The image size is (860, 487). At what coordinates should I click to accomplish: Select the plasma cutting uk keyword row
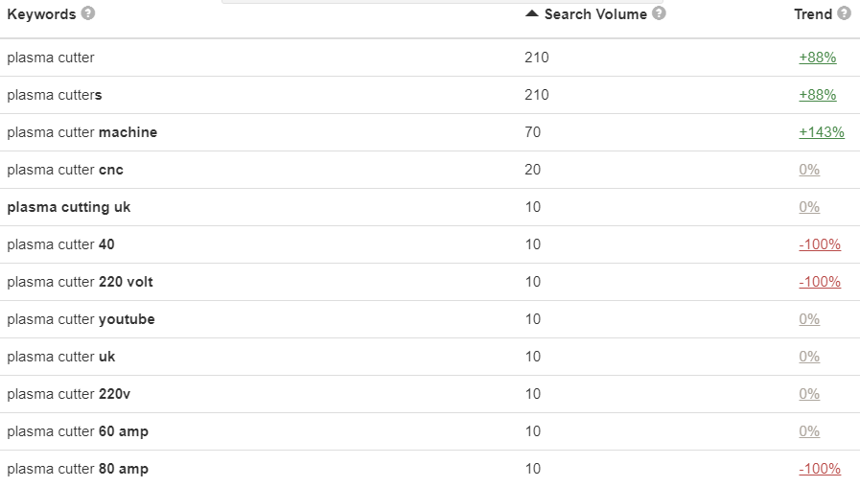point(68,207)
